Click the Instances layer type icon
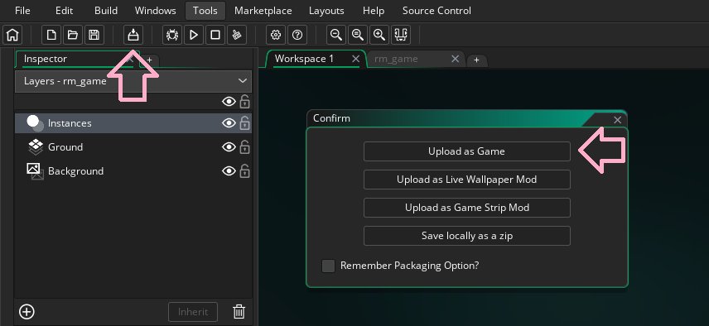 tap(36, 123)
